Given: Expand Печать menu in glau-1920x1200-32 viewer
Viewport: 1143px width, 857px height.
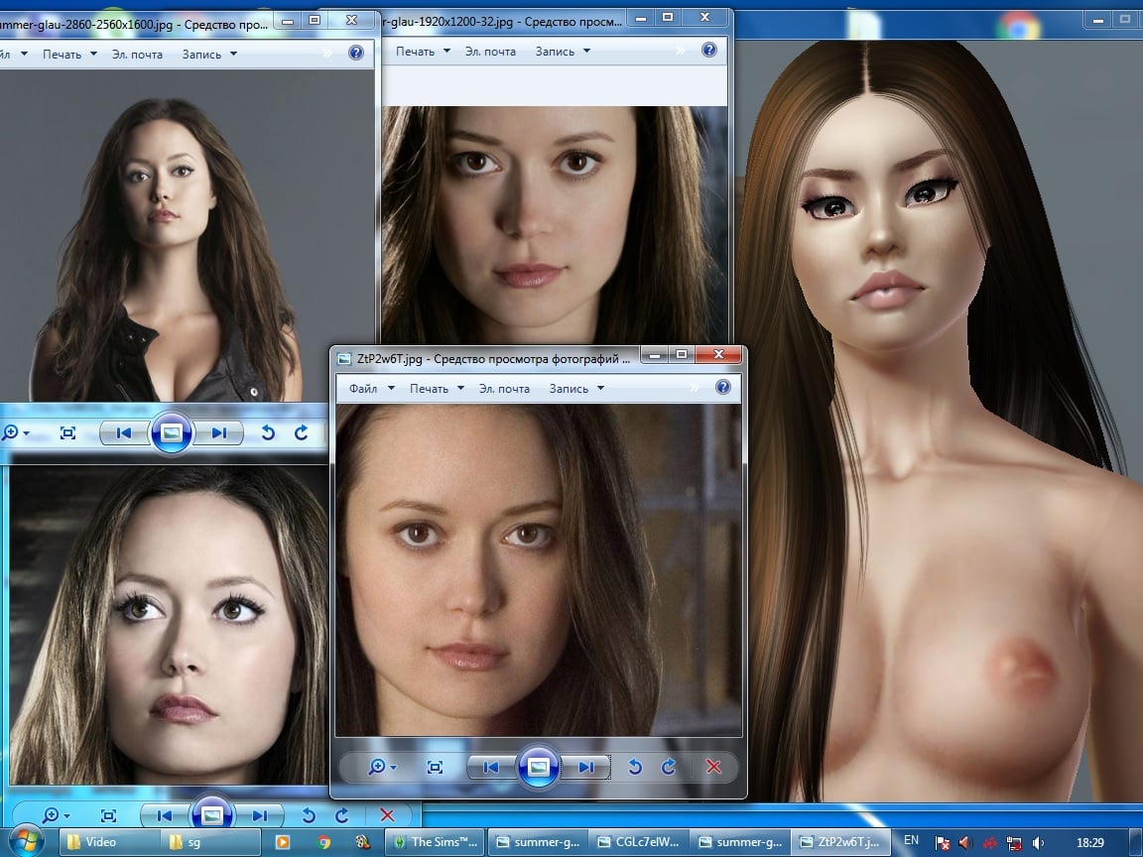Looking at the screenshot, I should click(423, 51).
